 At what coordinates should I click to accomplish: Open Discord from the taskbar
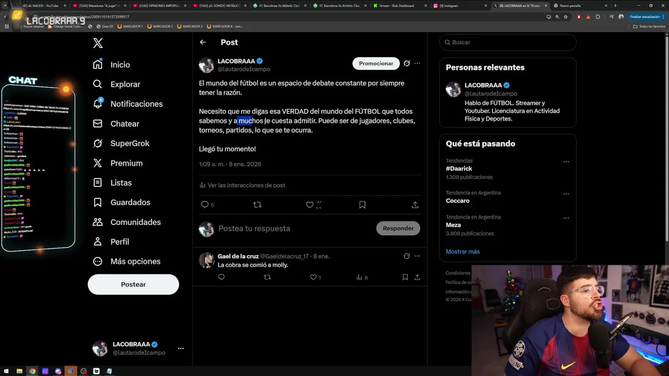click(58, 371)
